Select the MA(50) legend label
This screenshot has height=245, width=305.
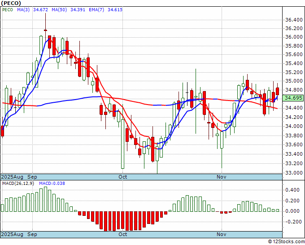point(59,10)
